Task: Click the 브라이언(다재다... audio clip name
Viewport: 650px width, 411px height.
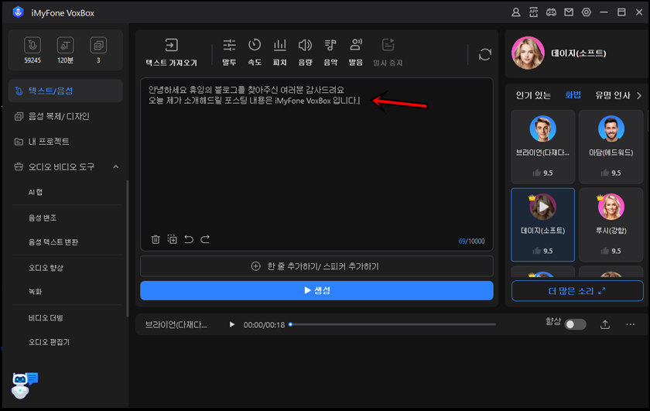Action: (176, 325)
